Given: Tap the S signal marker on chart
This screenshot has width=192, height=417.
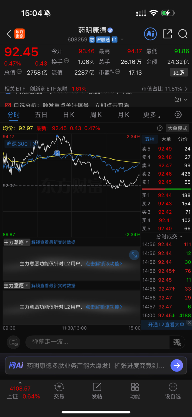Looking at the screenshot, I should pyautogui.click(x=57, y=153).
